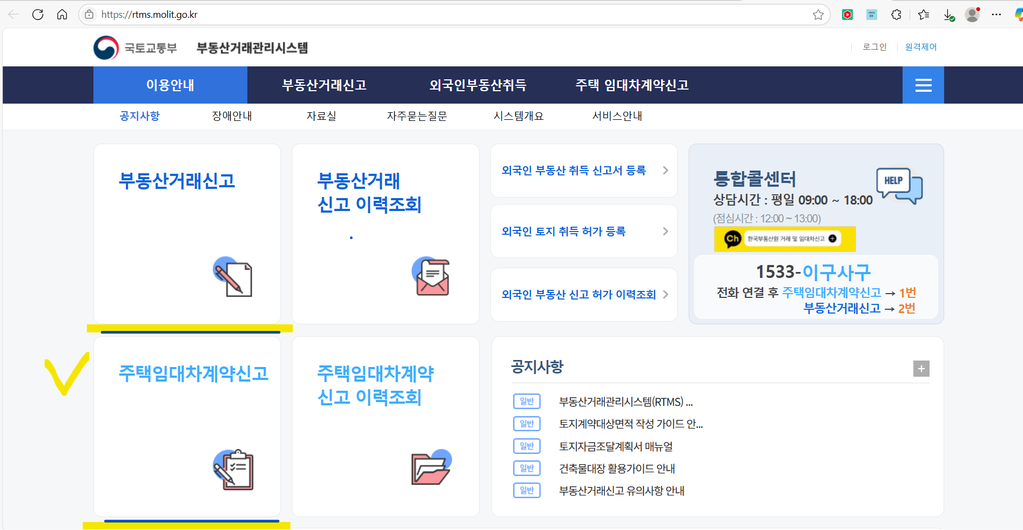Select 자주묻는질문 from the submenu
The image size is (1023, 530).
(x=417, y=115)
